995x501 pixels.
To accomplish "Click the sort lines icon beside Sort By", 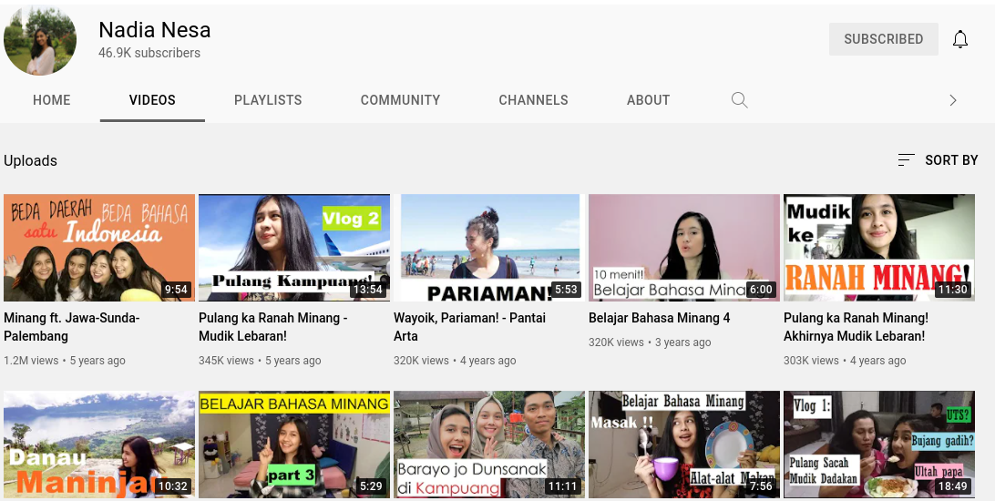I will tap(905, 160).
